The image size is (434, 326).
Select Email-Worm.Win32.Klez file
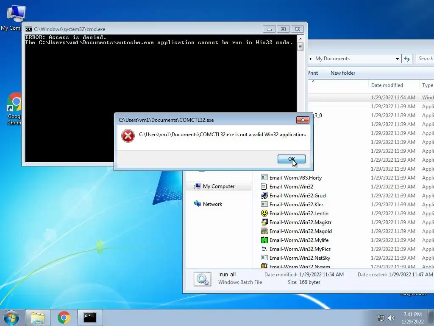tap(296, 204)
